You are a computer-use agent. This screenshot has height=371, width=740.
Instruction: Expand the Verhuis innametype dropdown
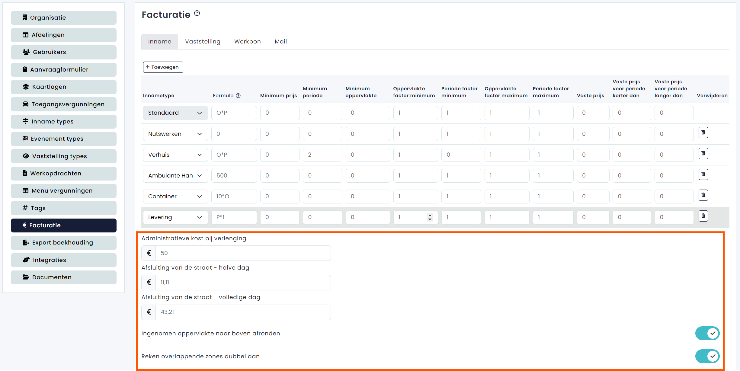(x=175, y=155)
